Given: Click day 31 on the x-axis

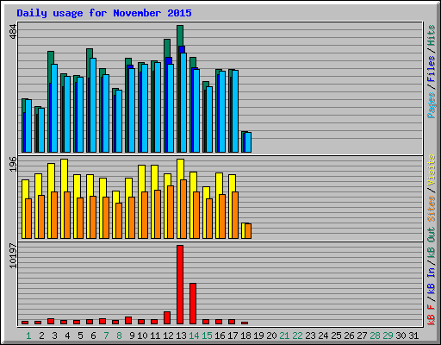Looking at the screenshot, I should pyautogui.click(x=413, y=336).
